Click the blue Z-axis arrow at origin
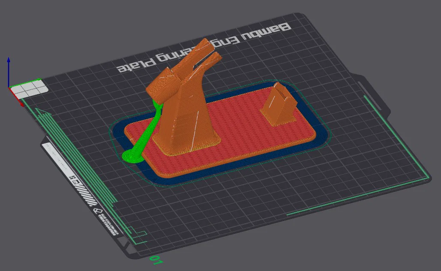 [x=9, y=72]
